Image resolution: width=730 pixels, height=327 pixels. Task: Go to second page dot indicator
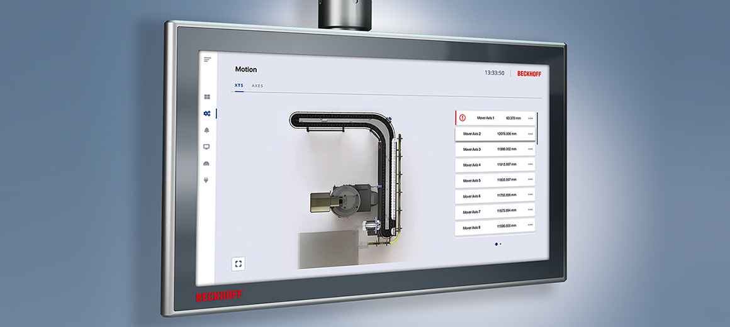pos(501,243)
